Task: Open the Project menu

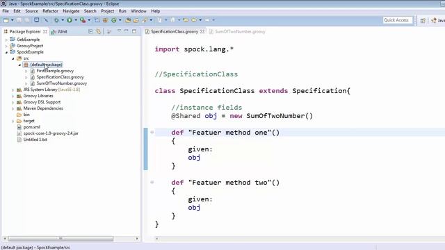Action: [x=108, y=11]
